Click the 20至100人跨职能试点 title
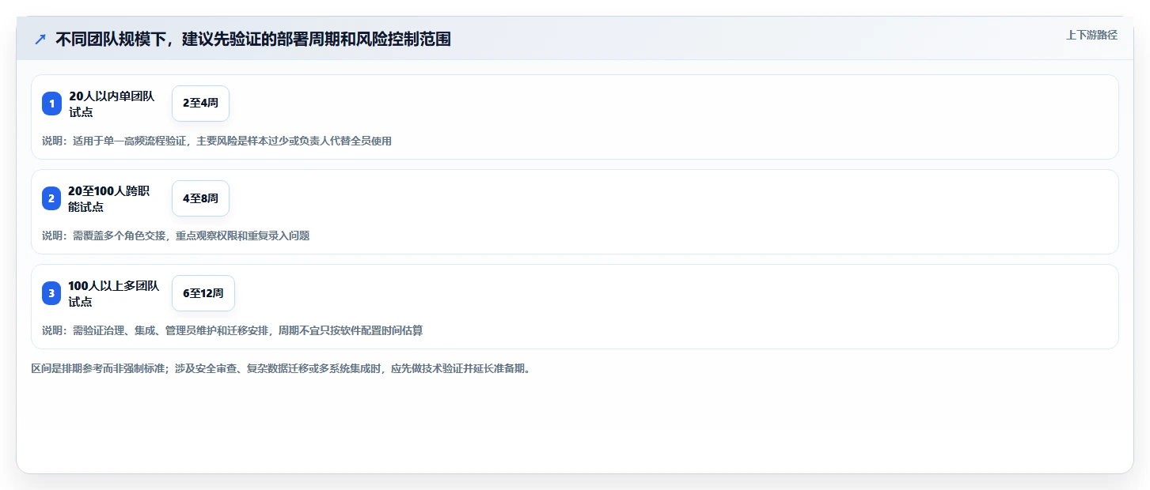 [109, 198]
